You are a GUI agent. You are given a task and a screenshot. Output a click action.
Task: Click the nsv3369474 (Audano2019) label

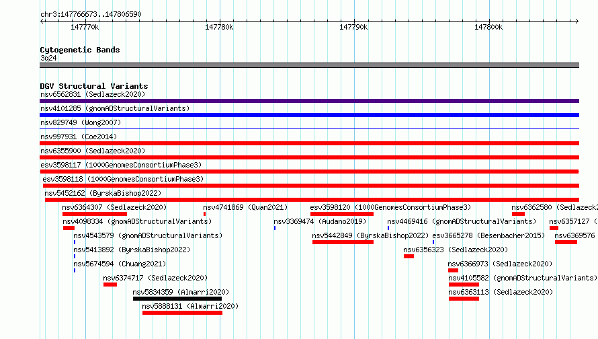320,221
